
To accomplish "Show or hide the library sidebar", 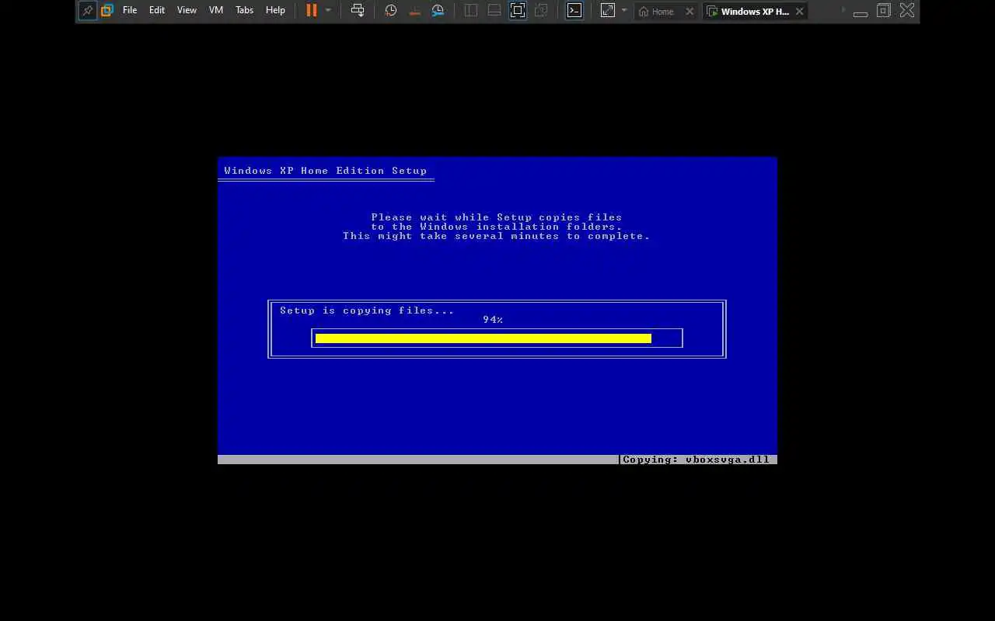I will tap(471, 10).
